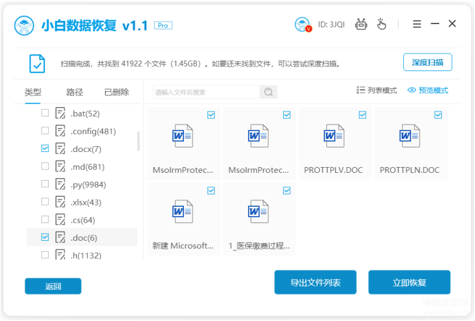Open the customer service robot icon
This screenshot has height=321, width=475.
pyautogui.click(x=361, y=24)
